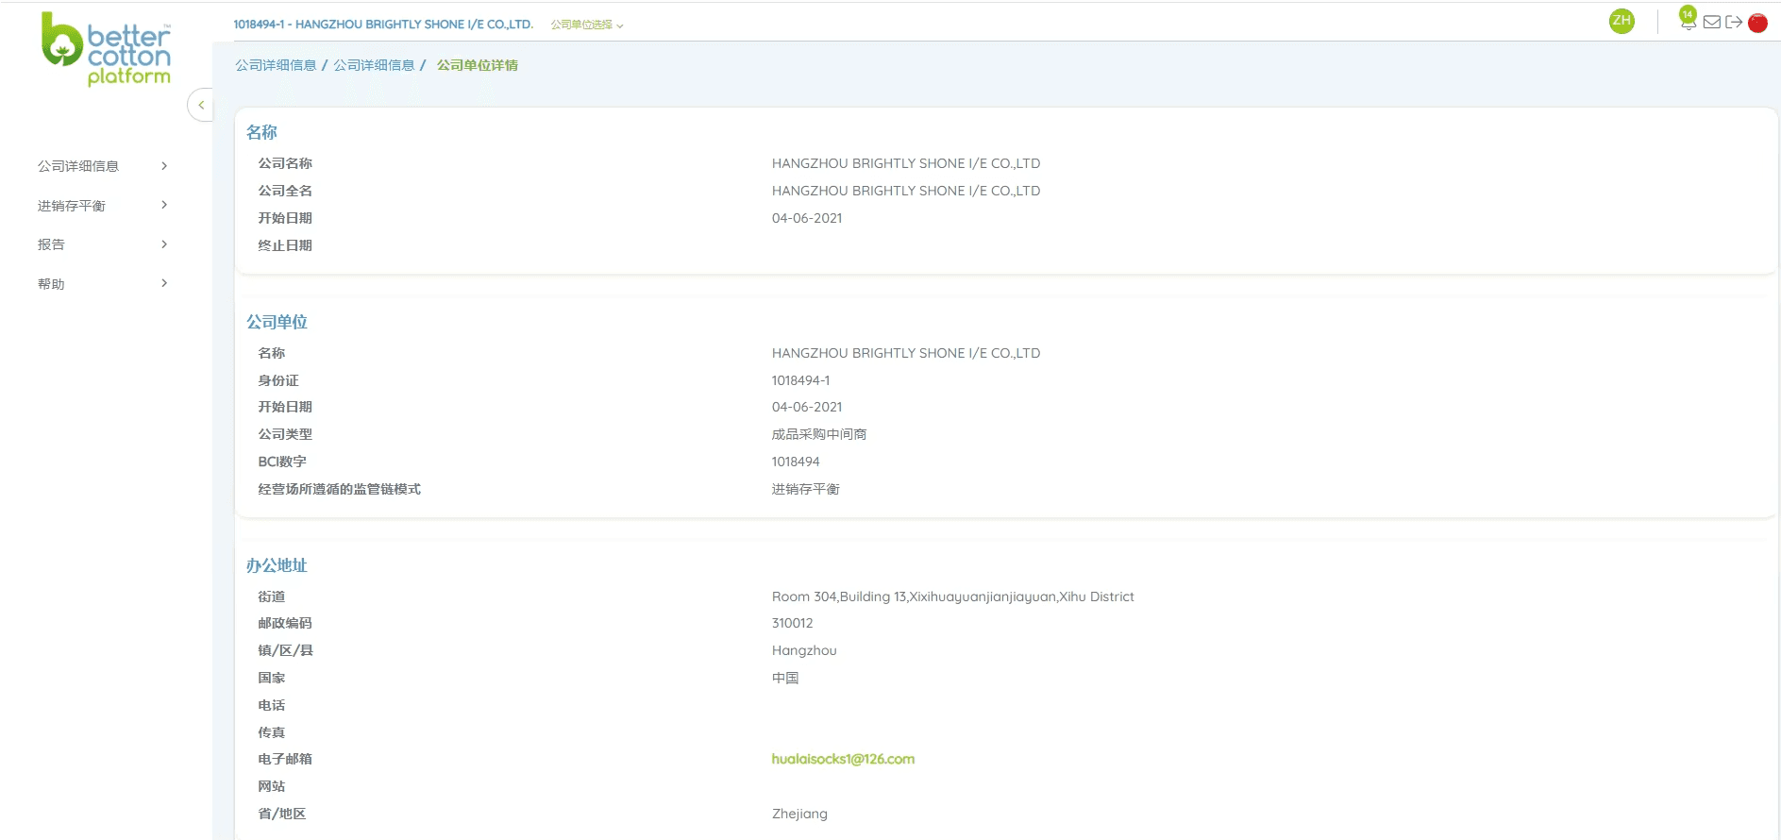Open the 公司单位选择 dropdown
This screenshot has width=1781, height=840.
point(587,25)
